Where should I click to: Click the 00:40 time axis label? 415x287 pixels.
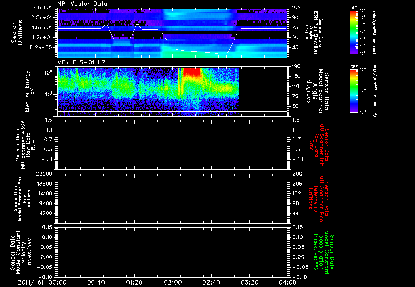(x=96, y=282)
